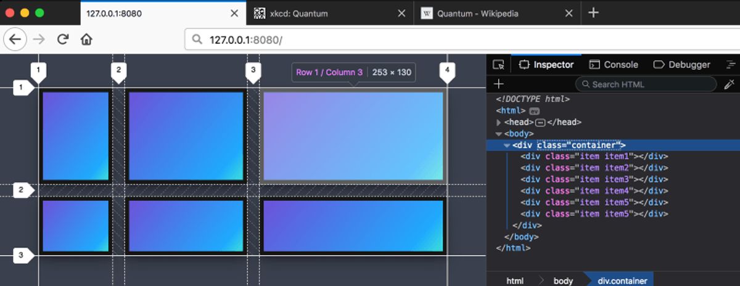Click the highlighted Row 1 / Column 3 grid cell

353,136
